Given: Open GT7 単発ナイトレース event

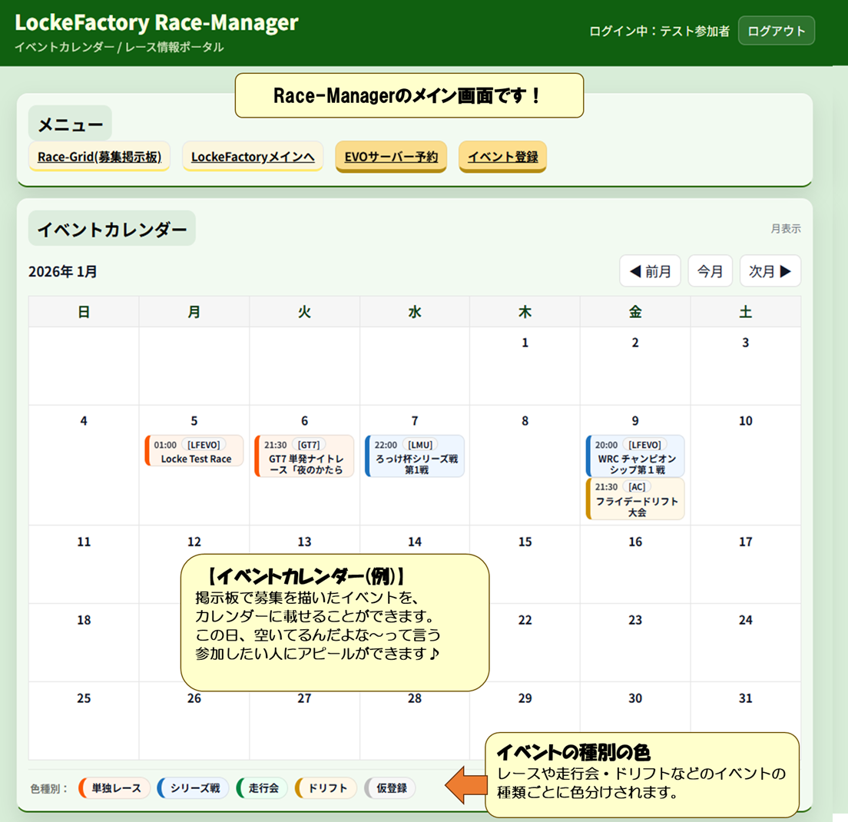Looking at the screenshot, I should point(305,457).
